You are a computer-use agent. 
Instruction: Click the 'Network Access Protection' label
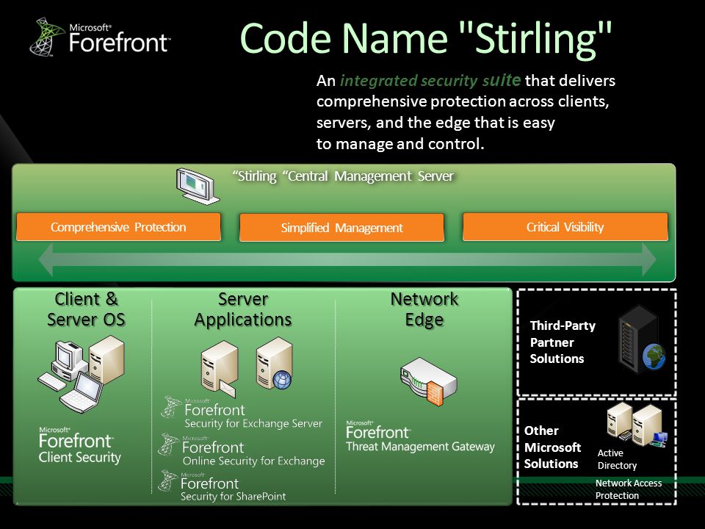[x=629, y=489]
